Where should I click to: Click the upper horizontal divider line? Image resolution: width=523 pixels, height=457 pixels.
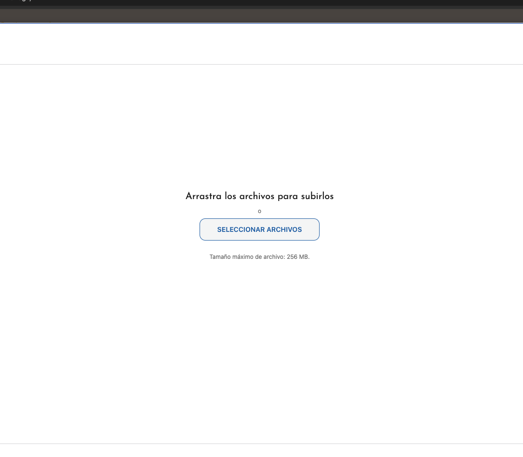tap(260, 64)
